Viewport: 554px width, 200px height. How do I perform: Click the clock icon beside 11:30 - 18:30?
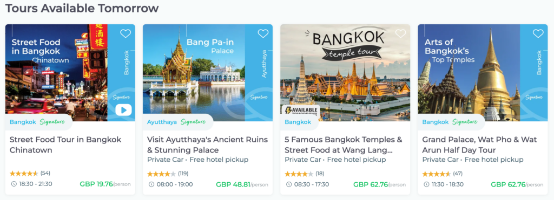click(426, 184)
